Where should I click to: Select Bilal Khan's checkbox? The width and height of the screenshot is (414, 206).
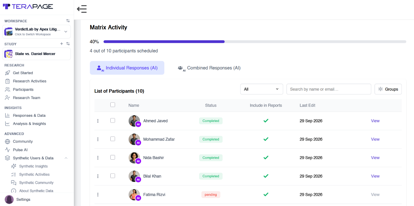point(113,176)
